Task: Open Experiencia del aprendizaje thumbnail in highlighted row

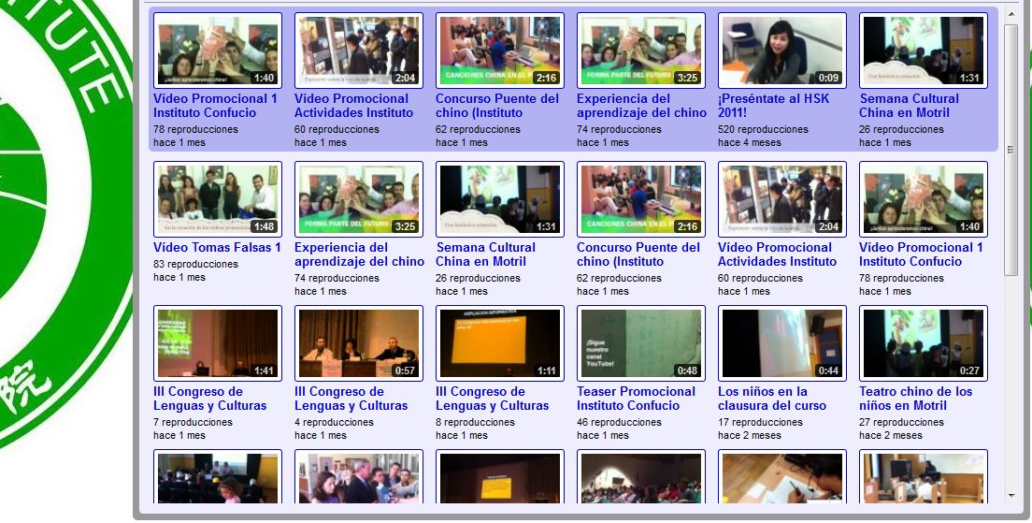Action: pos(641,51)
